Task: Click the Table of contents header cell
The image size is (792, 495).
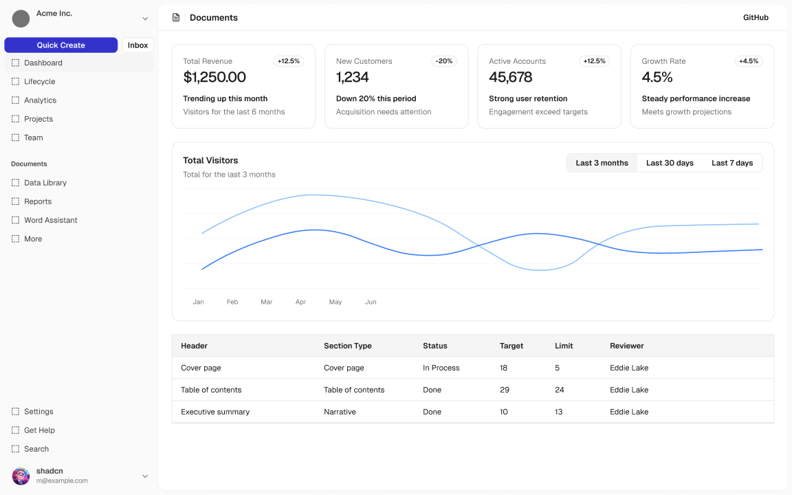Action: (211, 390)
